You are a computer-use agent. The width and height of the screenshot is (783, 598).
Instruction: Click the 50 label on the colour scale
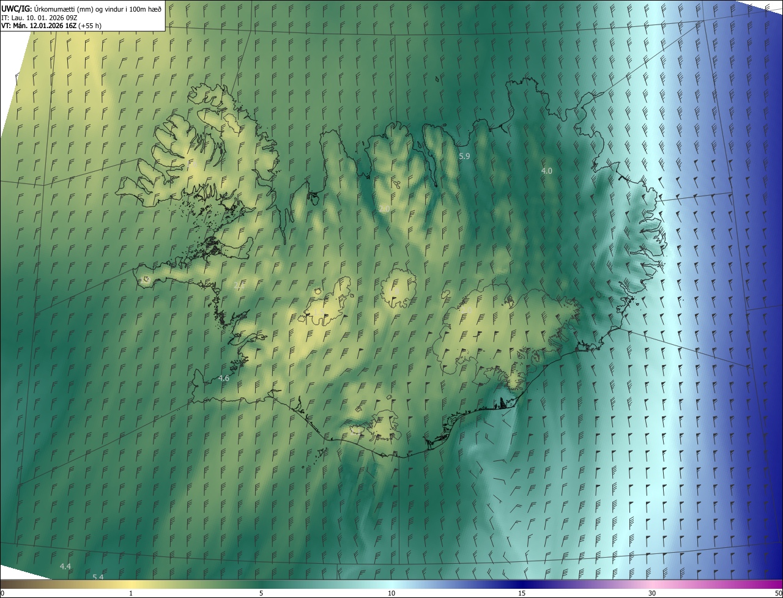coord(778,593)
